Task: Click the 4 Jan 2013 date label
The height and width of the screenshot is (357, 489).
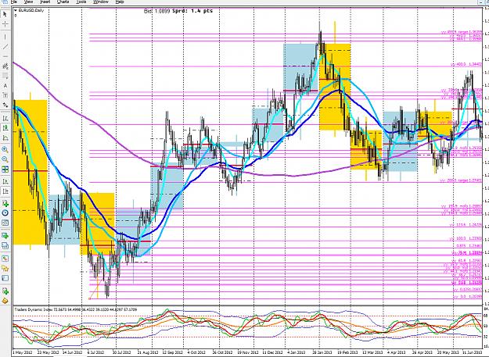Action: point(296,352)
